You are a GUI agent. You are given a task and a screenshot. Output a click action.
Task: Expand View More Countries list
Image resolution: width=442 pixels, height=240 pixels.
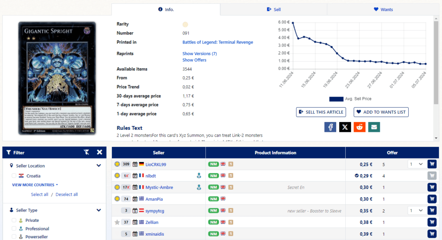[x=35, y=185]
